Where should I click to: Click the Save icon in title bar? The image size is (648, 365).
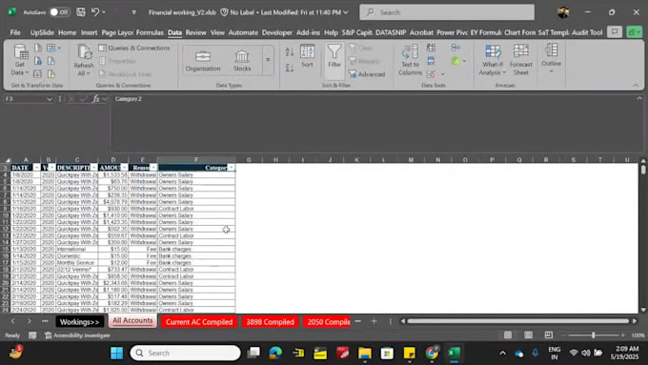tap(81, 12)
